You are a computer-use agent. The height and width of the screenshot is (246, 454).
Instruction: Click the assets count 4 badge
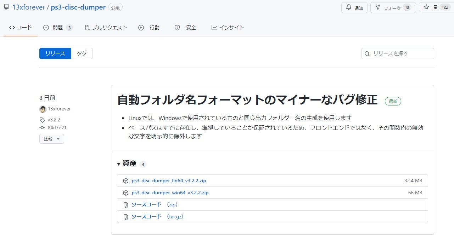(x=143, y=164)
